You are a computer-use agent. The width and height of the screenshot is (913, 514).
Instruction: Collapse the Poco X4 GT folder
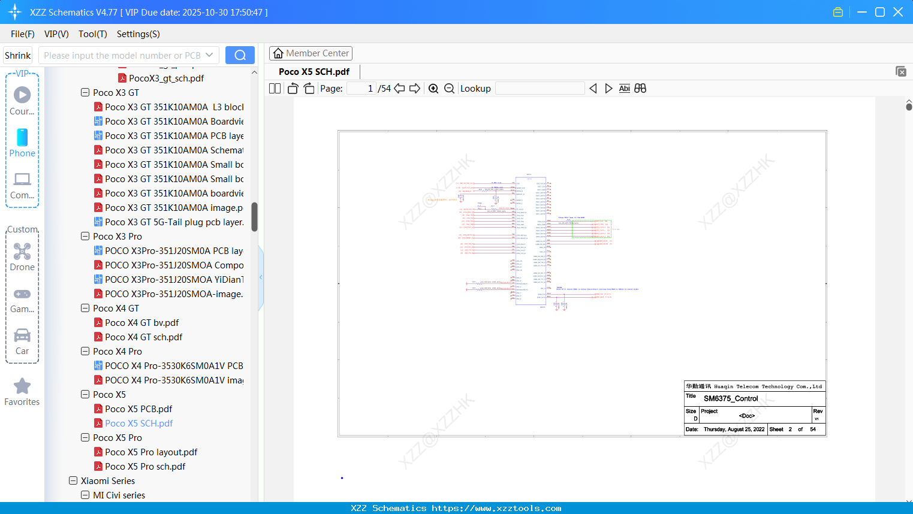(85, 309)
